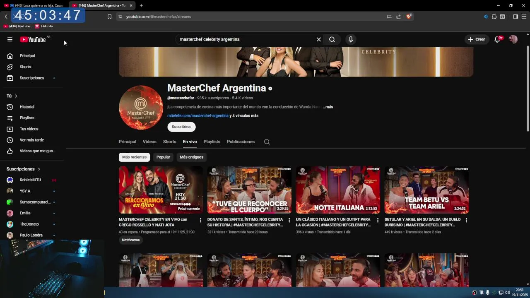Open options menu for MasterChef Celebrity en vivo video
This screenshot has height=298, width=530.
tap(200, 220)
